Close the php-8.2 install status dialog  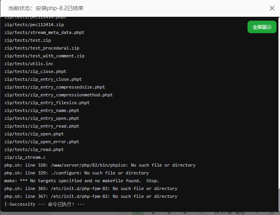272,8
